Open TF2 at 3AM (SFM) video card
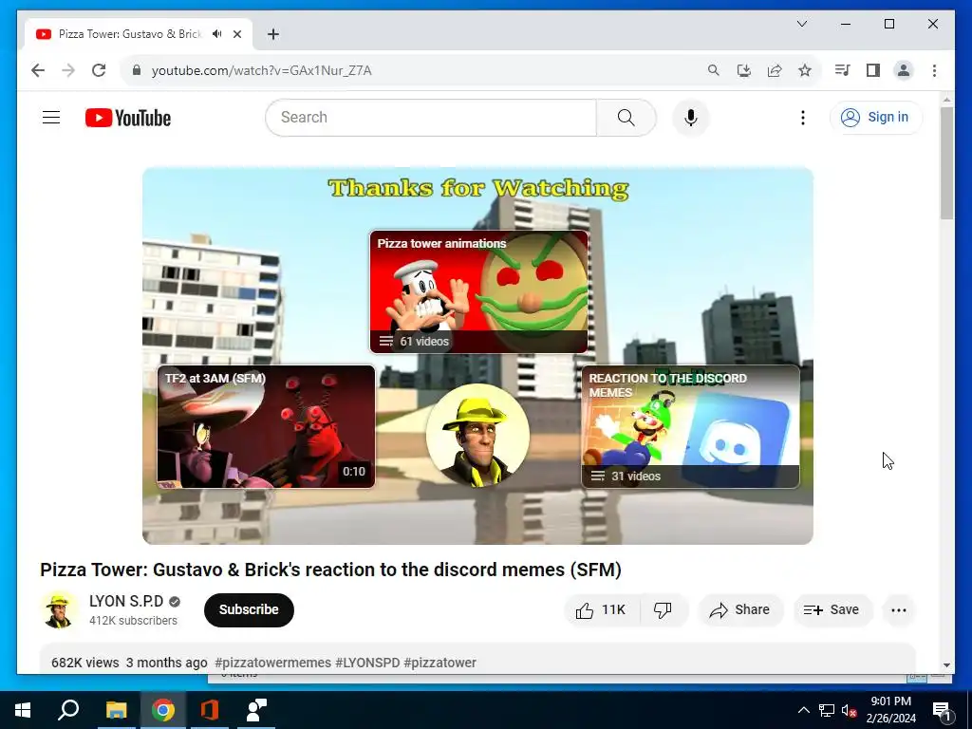 (266, 426)
